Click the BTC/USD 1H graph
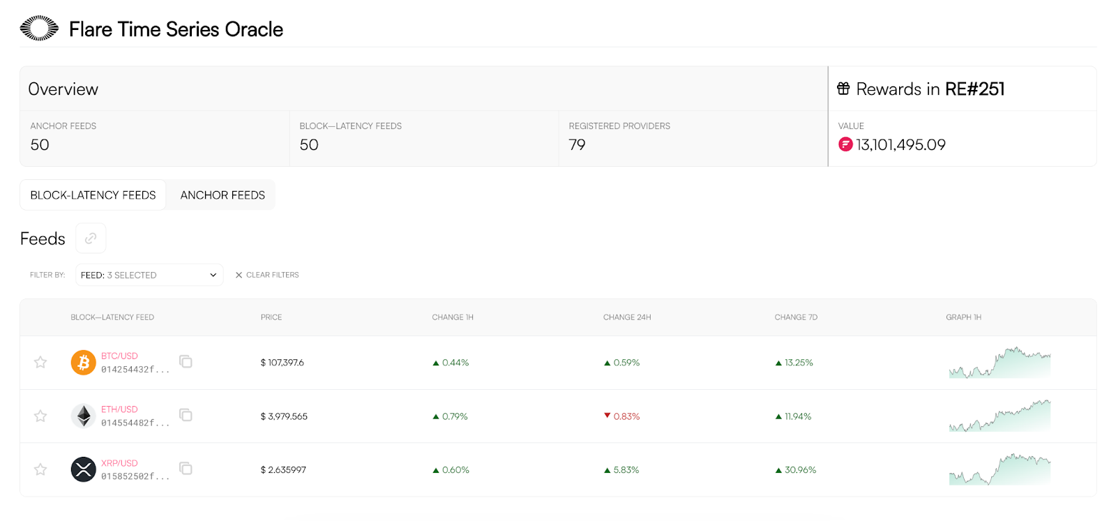Viewport: 1116px width, 521px height. [1000, 363]
